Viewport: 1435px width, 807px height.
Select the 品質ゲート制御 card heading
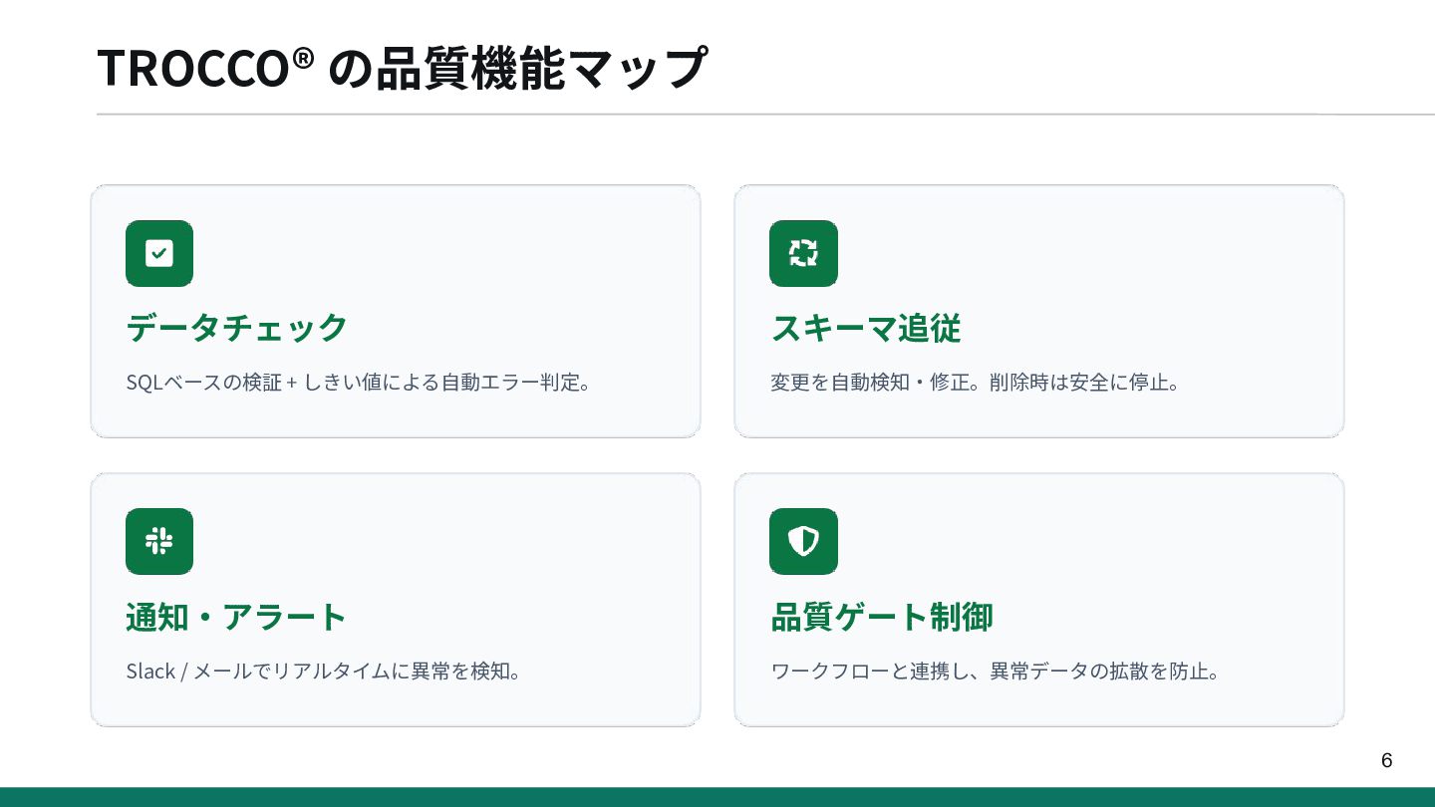[882, 617]
